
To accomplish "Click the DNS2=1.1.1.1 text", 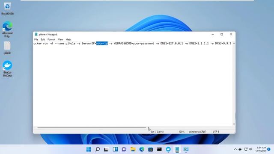I will click(199, 43).
